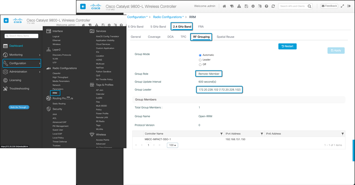This screenshot has height=185, width=355.
Task: Select the MBCC-IMPACT-SSO-1 controller row
Action: point(239,139)
